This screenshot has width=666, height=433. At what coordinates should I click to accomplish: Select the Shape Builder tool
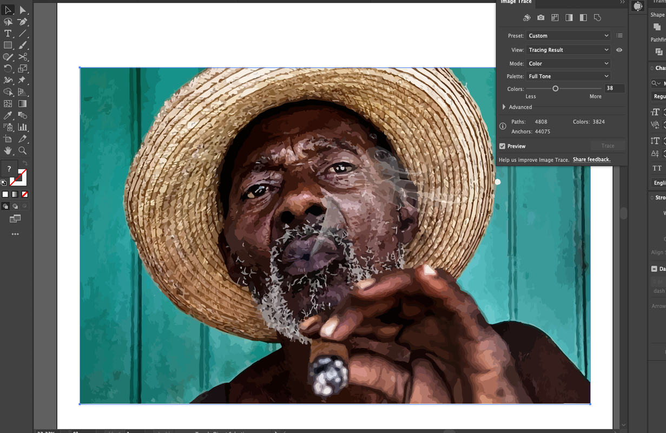[8, 92]
